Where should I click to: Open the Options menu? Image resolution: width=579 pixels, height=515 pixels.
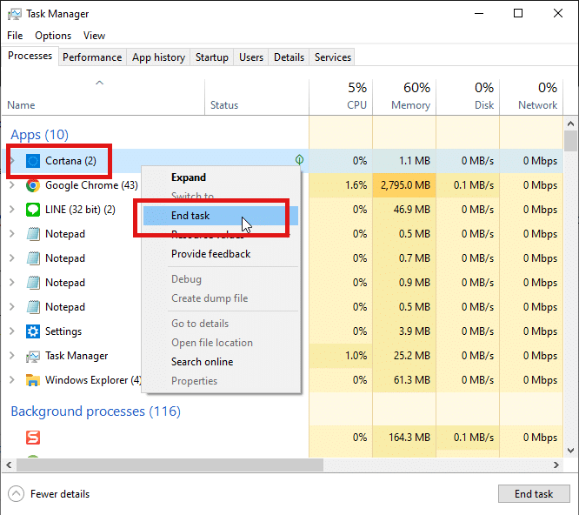(53, 36)
